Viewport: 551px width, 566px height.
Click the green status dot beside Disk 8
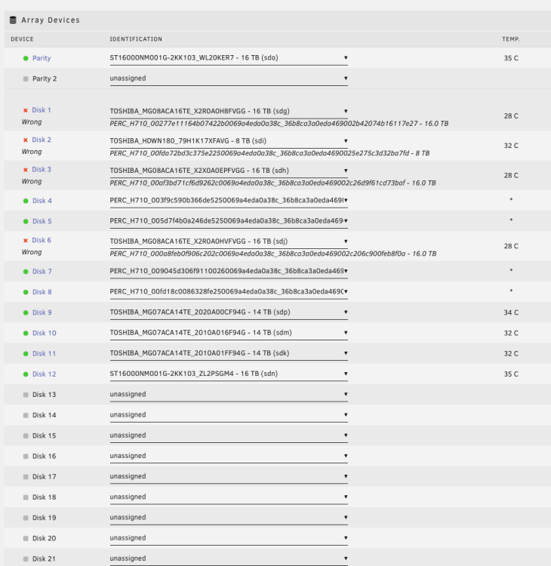click(26, 292)
